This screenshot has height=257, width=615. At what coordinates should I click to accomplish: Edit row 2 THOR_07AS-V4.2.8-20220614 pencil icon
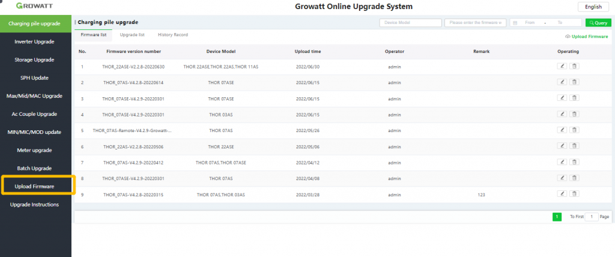[562, 82]
